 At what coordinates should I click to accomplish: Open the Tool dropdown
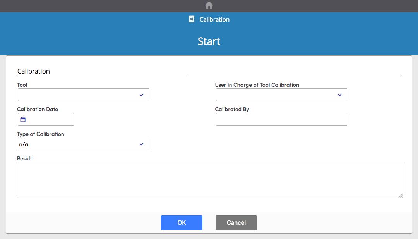(x=83, y=95)
